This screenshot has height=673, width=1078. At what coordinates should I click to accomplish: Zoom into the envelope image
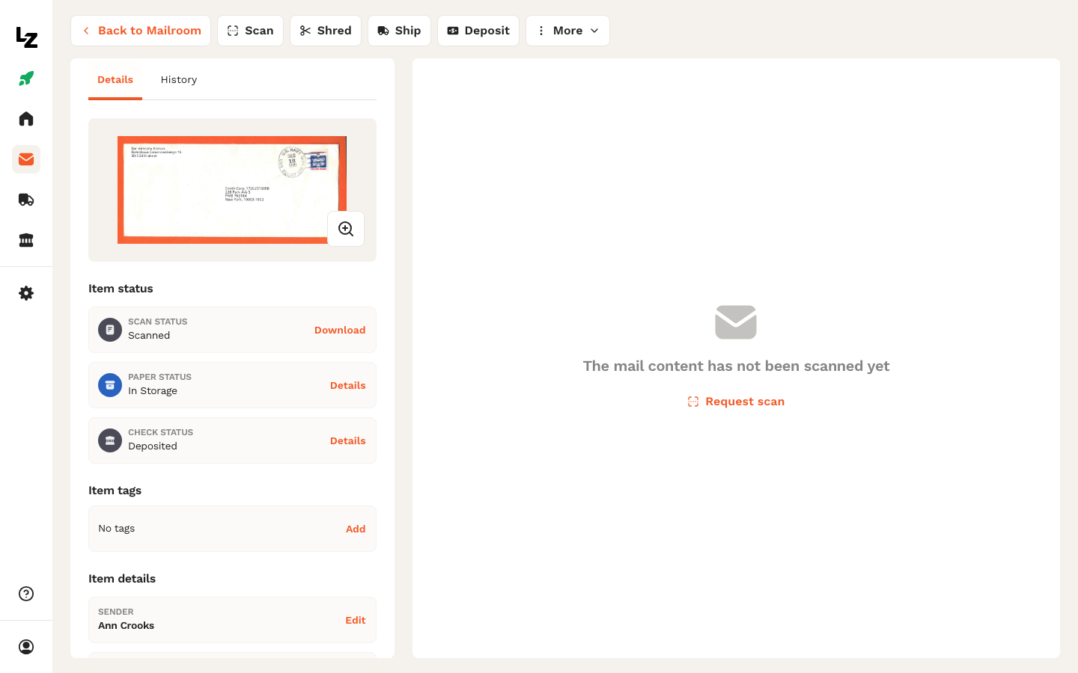pyautogui.click(x=346, y=229)
